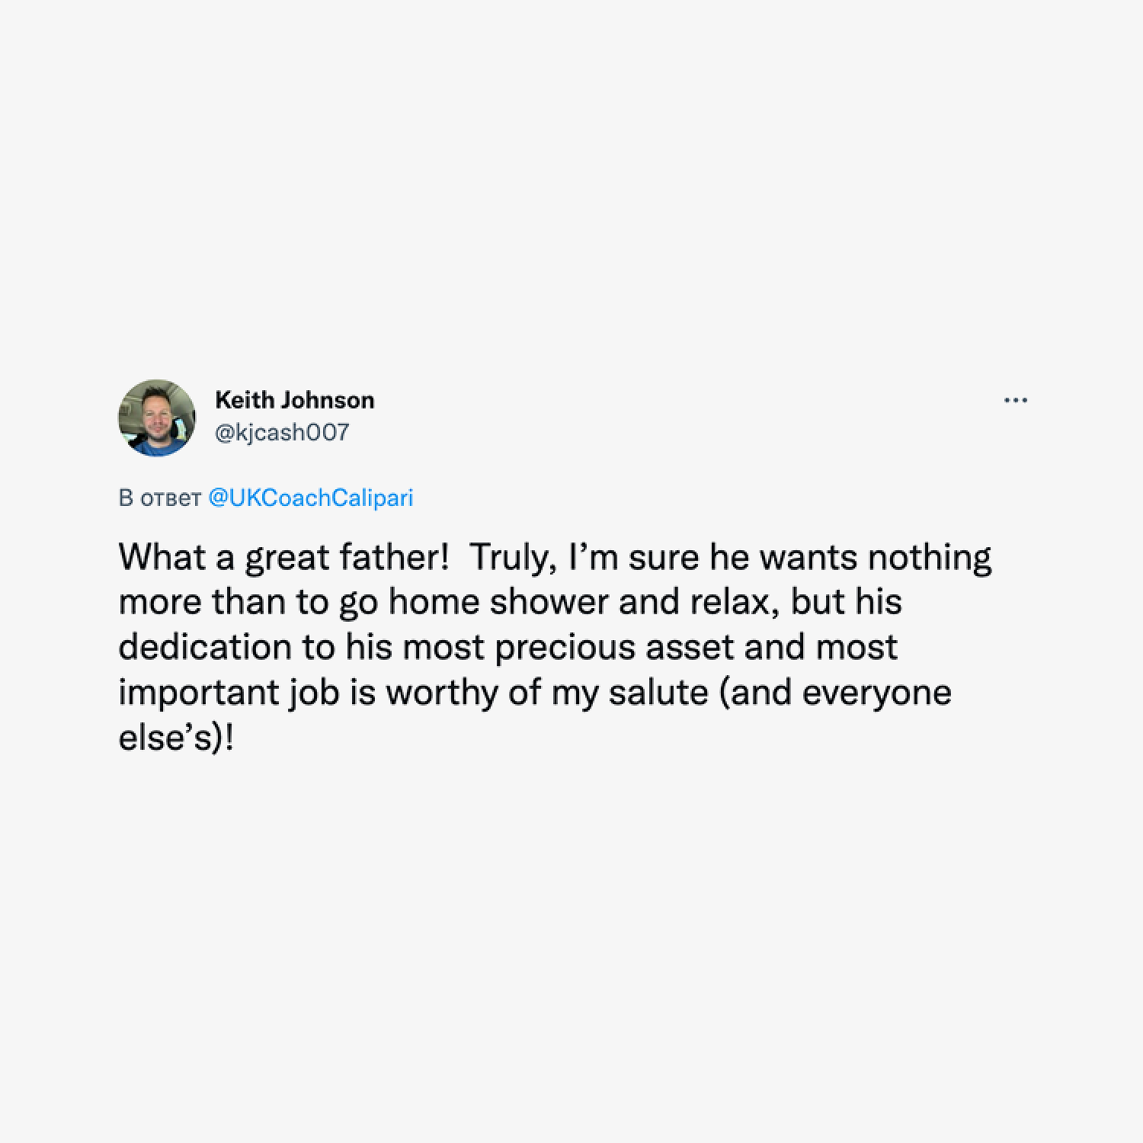Open the @UKCoachCalipari mention link
1143x1143 pixels.
pos(311,498)
